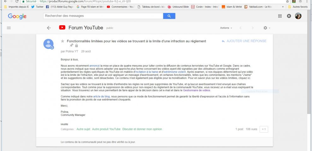Open the Autres favoris folder
Image resolution: width=312 pixels, height=151 pixels.
[x=298, y=7]
